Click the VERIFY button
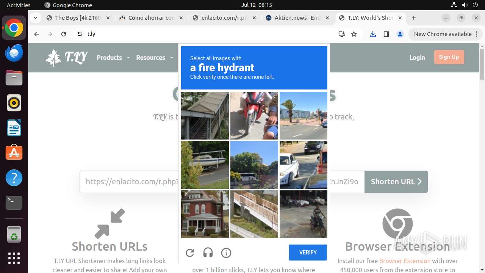Screen dimensions: 485x273 (x=308, y=253)
